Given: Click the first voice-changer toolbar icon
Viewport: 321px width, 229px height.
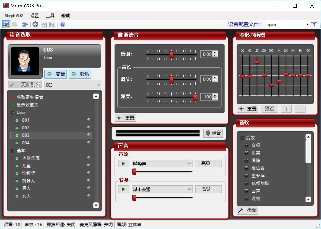Looking at the screenshot, I should coord(6,24).
